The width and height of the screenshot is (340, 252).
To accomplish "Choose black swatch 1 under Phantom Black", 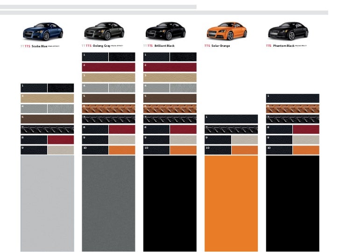I will (292, 98).
